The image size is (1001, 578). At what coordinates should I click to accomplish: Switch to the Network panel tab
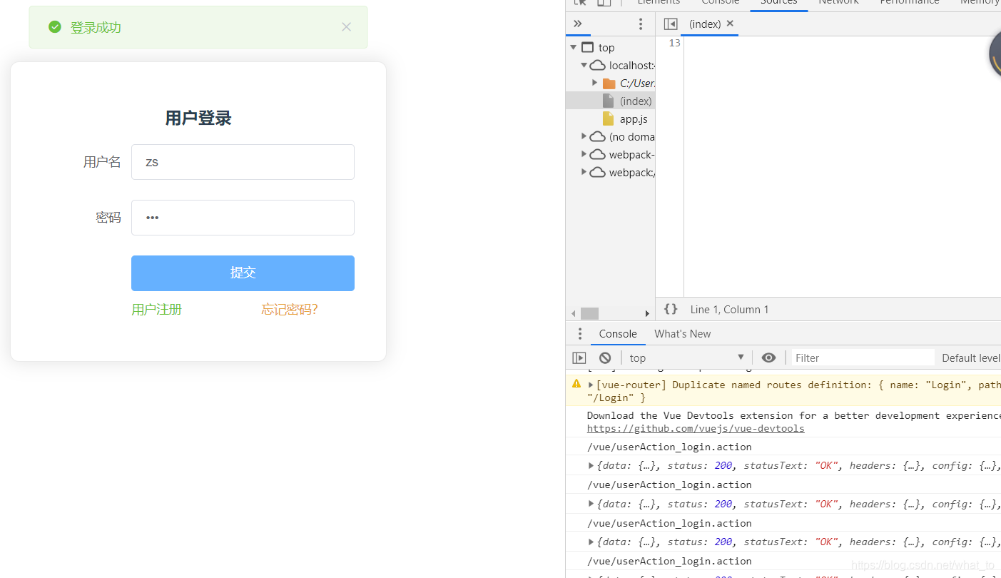[x=838, y=3]
